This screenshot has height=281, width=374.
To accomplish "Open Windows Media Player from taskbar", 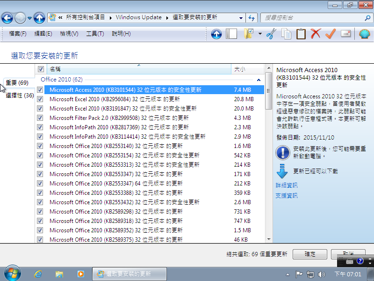I will click(x=81, y=274).
